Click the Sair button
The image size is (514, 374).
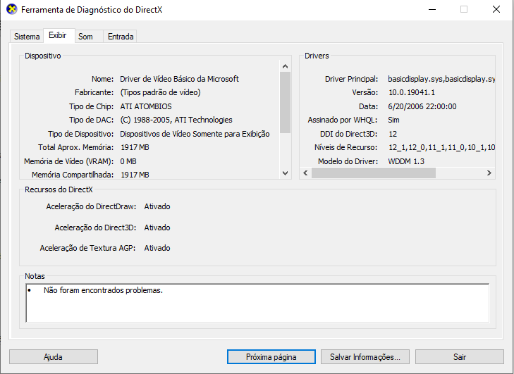point(460,356)
